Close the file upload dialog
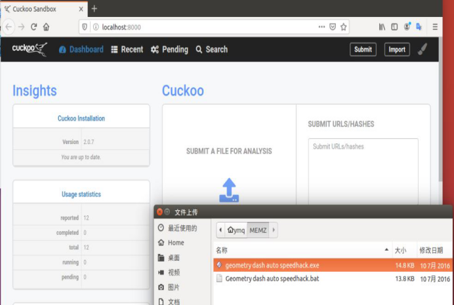 click(159, 211)
